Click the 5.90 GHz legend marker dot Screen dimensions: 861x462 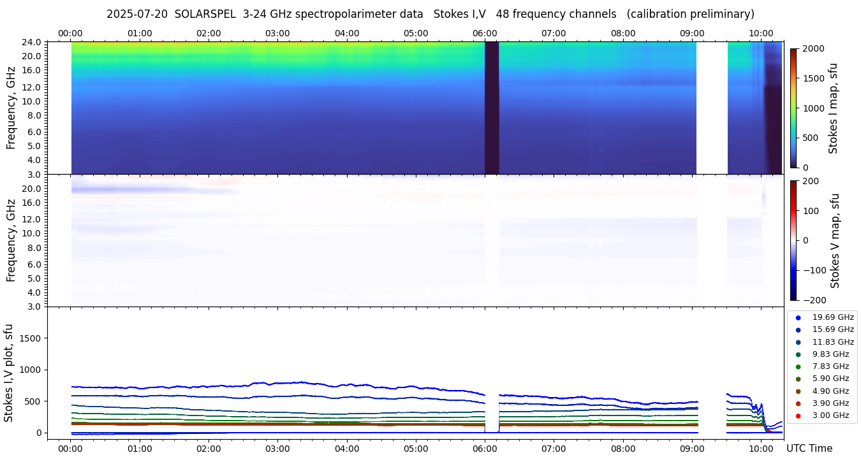[x=798, y=379]
